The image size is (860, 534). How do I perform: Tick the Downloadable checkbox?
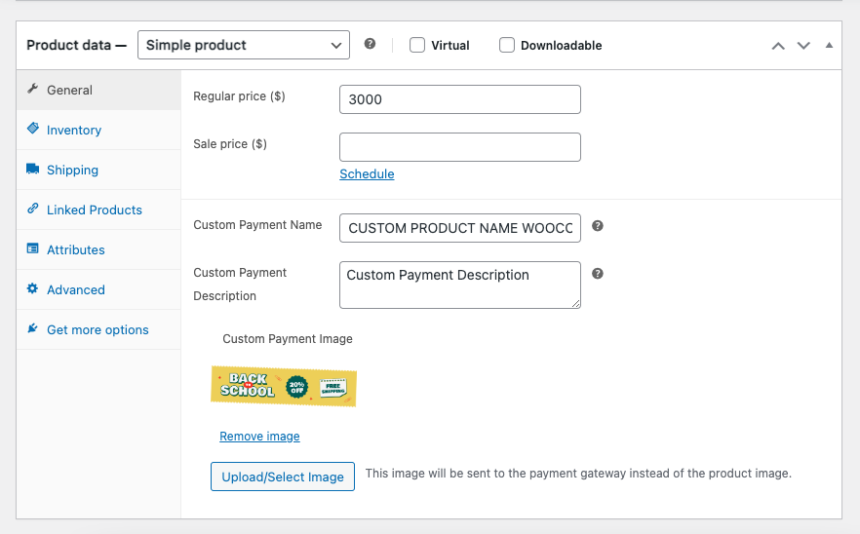click(x=507, y=45)
